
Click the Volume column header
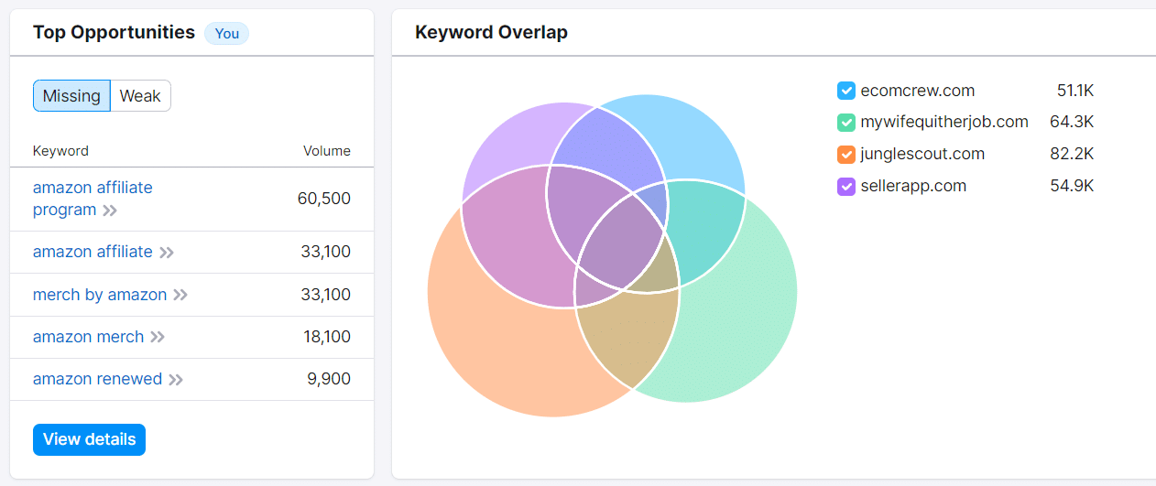[327, 151]
